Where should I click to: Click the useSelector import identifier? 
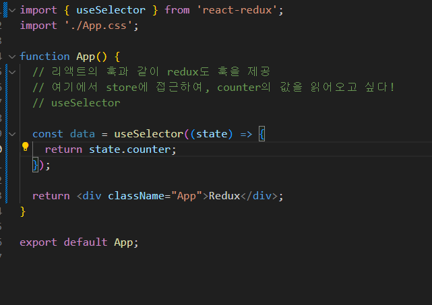pos(111,10)
